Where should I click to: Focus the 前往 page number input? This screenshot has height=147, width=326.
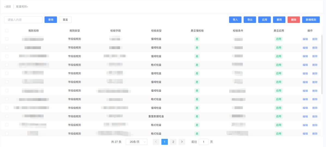[204, 142]
